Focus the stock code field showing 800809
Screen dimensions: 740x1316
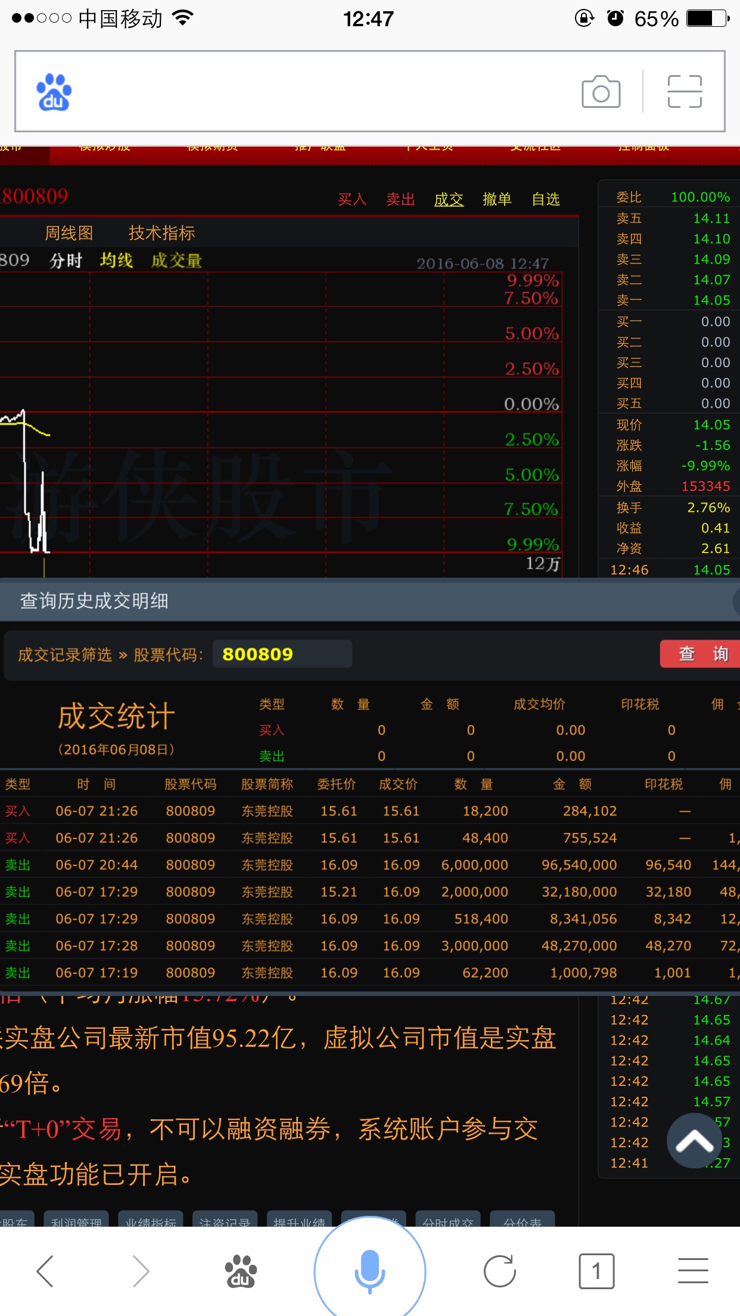pyautogui.click(x=282, y=654)
